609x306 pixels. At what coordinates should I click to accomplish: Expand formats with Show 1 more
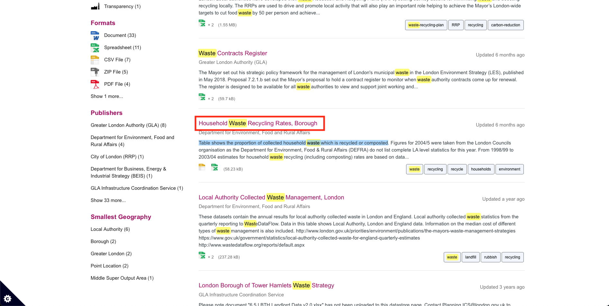coord(107,96)
